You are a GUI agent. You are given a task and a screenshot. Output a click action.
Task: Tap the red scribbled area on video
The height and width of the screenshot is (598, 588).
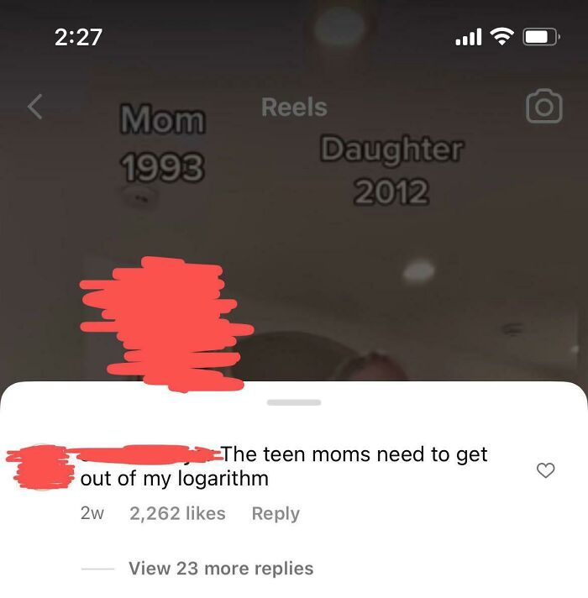coord(166,324)
